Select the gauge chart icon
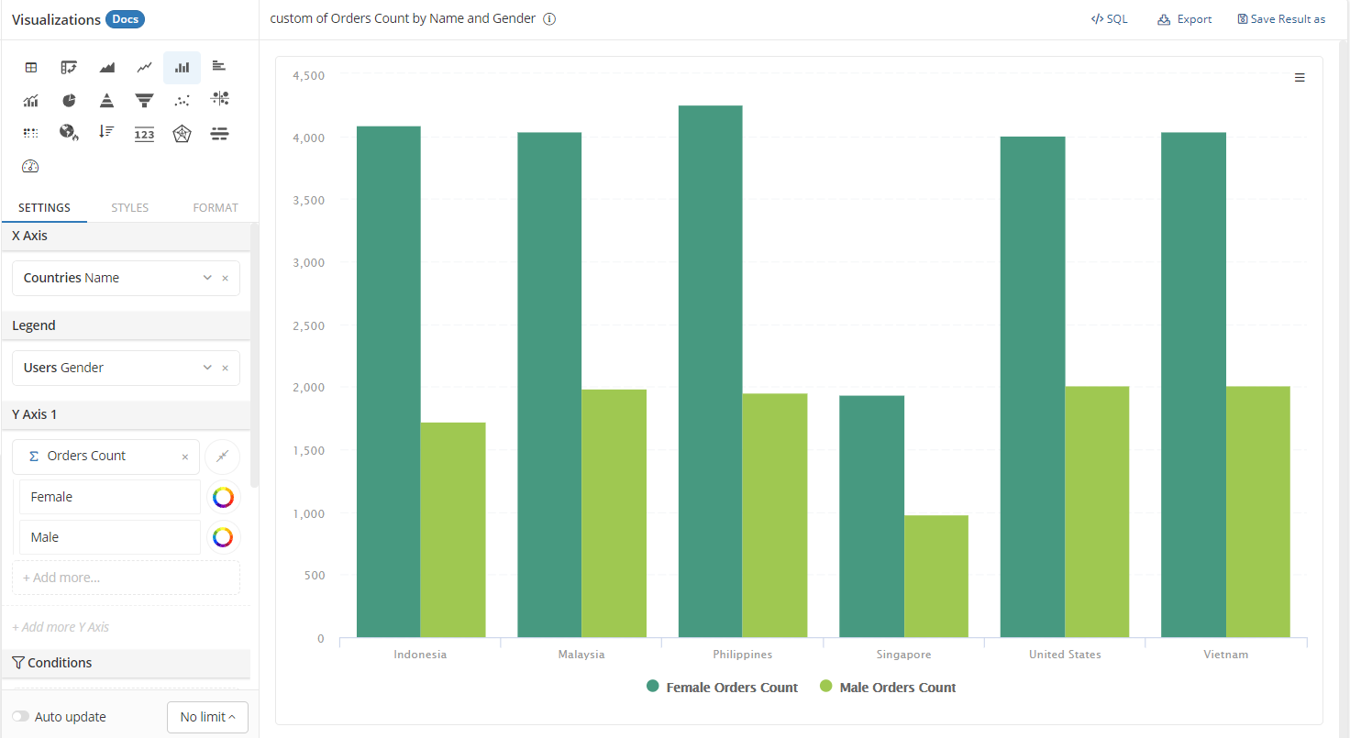Image resolution: width=1350 pixels, height=738 pixels. tap(30, 166)
